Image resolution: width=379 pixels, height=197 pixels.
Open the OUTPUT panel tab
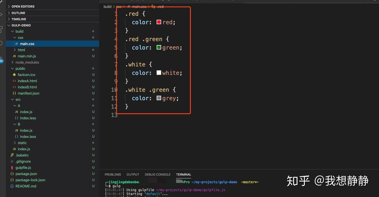pyautogui.click(x=133, y=174)
